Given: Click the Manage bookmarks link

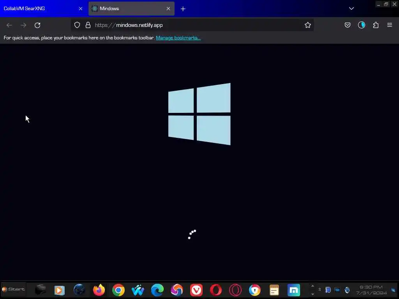Looking at the screenshot, I should (178, 38).
